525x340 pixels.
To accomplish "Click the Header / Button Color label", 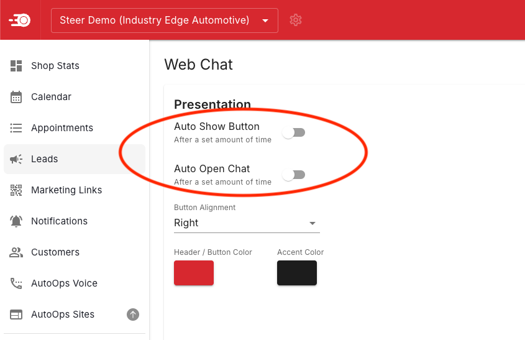I will [213, 252].
